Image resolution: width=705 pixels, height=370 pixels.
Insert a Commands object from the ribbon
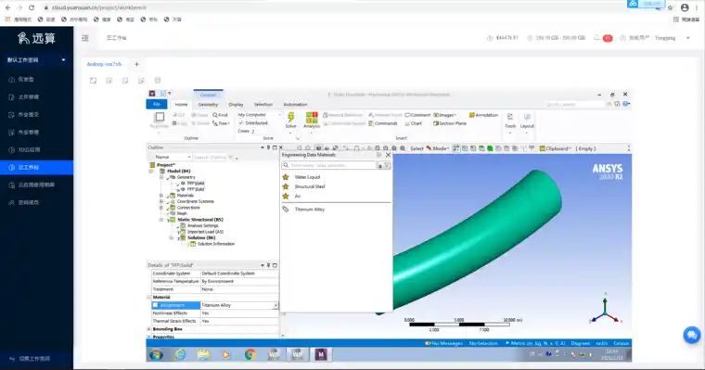point(382,123)
